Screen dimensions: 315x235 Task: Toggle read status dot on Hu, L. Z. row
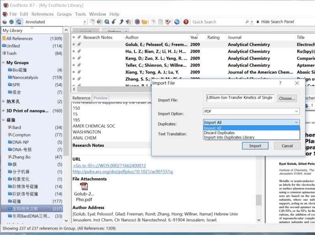(x=73, y=51)
